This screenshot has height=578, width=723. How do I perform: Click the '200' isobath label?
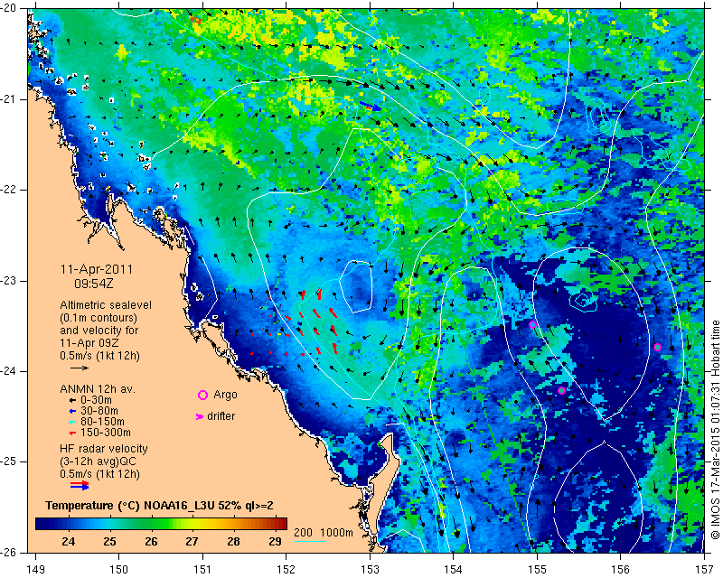(303, 533)
